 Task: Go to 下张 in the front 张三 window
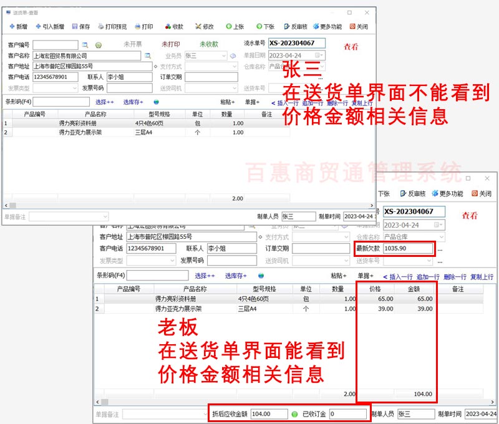[x=266, y=26]
